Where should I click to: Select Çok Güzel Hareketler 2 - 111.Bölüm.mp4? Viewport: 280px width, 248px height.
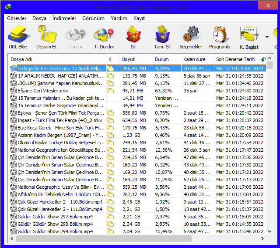pos(137,209)
